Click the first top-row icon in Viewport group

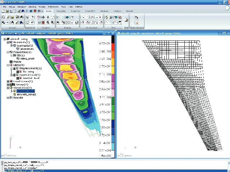pyautogui.click(x=39, y=17)
